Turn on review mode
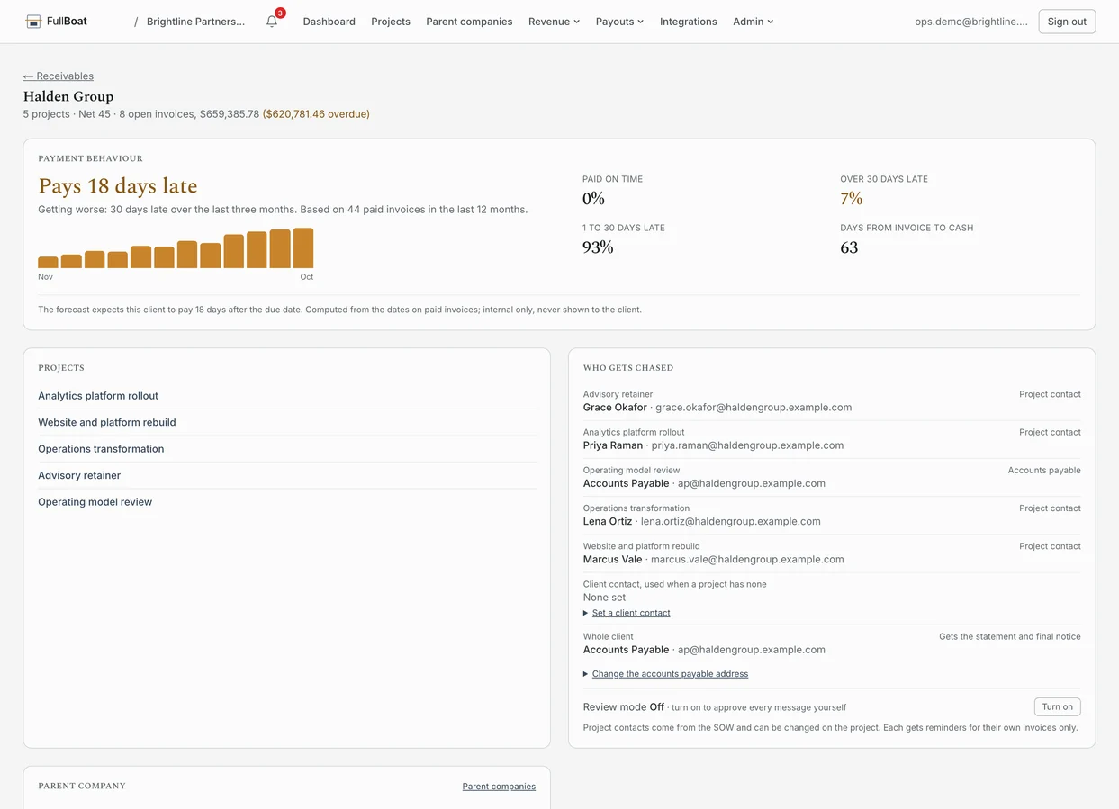Image resolution: width=1119 pixels, height=809 pixels. 1057,706
